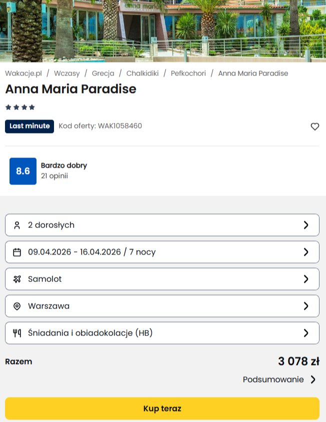Open the Warszawa departure city selector
Image resolution: width=326 pixels, height=422 pixels.
162,306
